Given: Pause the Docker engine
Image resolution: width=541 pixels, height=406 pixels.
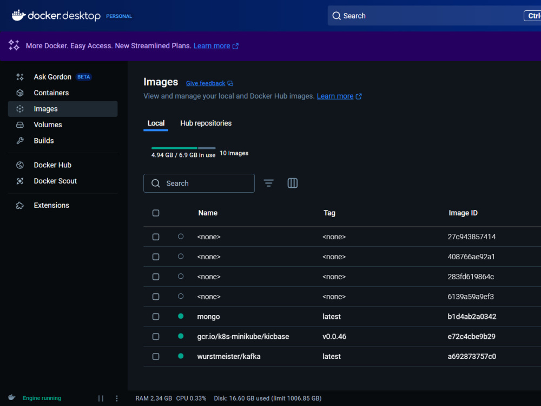Looking at the screenshot, I should coord(101,398).
